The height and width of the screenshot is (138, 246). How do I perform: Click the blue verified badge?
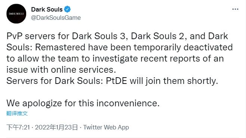click(x=67, y=9)
